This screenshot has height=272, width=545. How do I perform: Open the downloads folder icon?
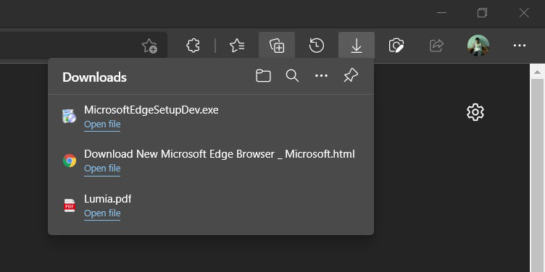263,76
